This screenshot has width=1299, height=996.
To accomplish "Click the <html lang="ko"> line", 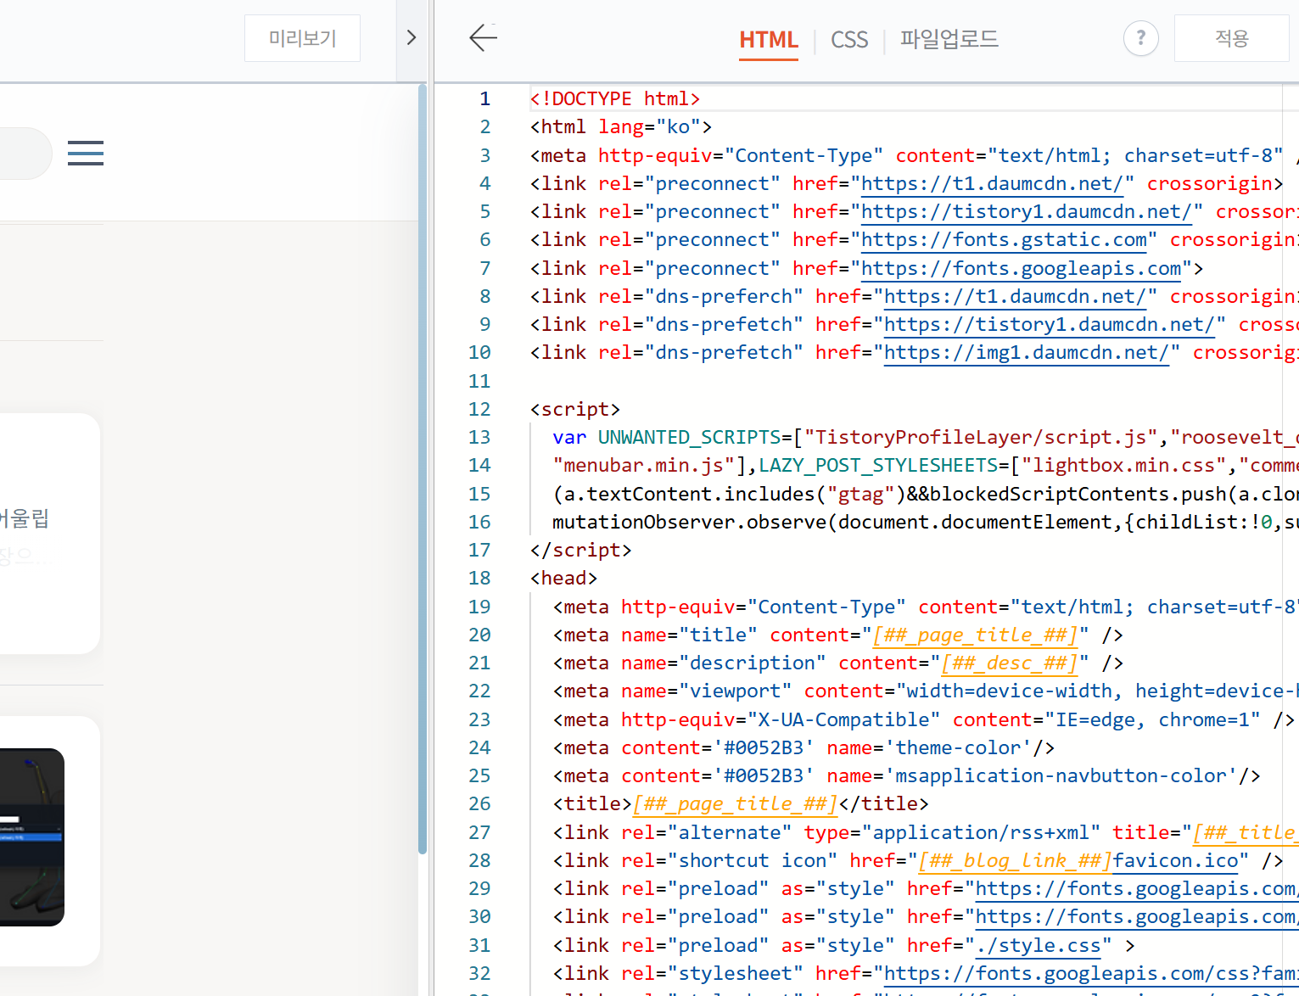I will pos(621,127).
